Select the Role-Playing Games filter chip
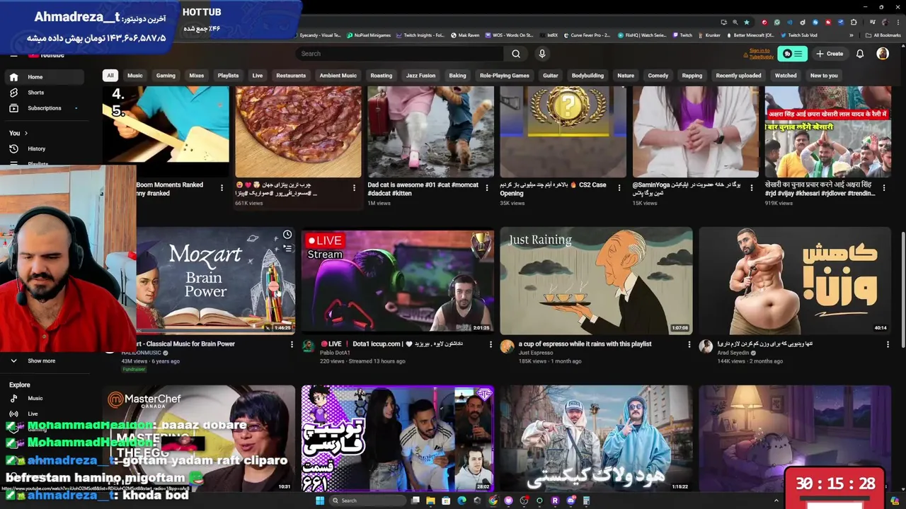The image size is (906, 509). [504, 76]
